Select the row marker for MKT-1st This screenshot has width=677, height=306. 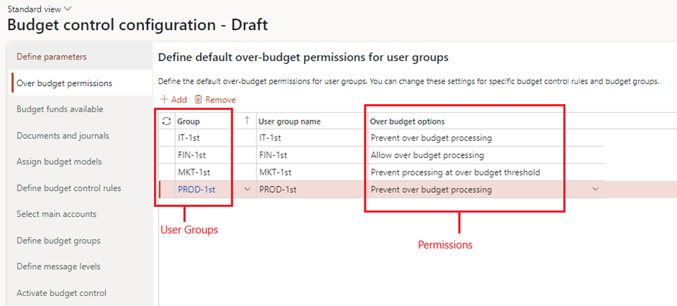tap(166, 172)
